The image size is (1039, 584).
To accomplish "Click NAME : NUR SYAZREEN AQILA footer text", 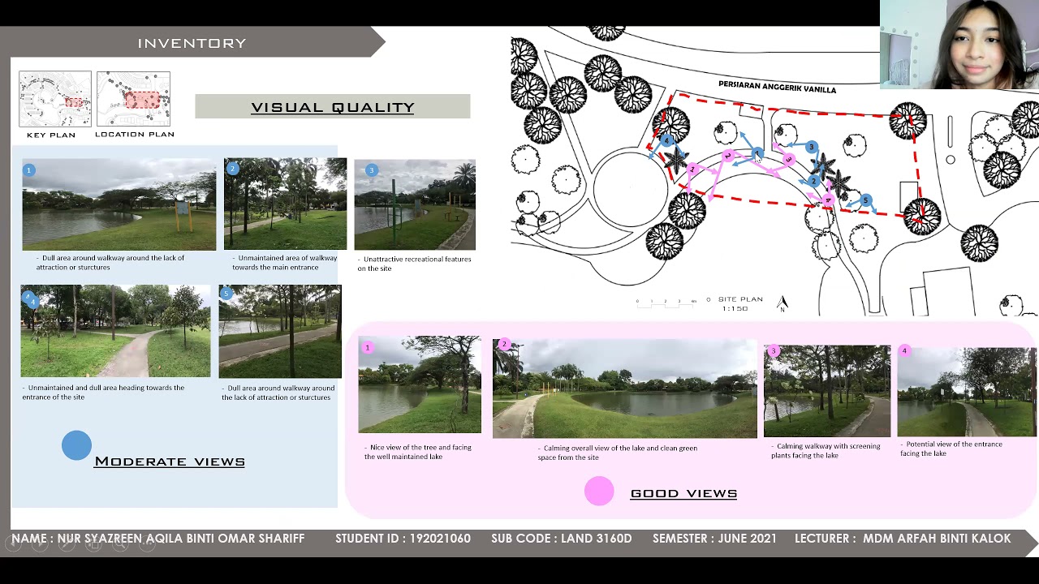I will point(158,539).
